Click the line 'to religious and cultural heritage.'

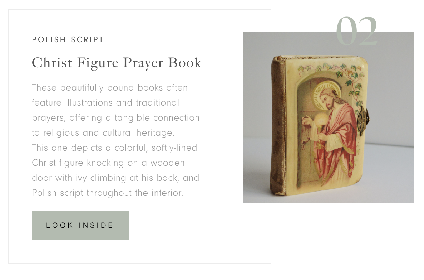coord(103,133)
